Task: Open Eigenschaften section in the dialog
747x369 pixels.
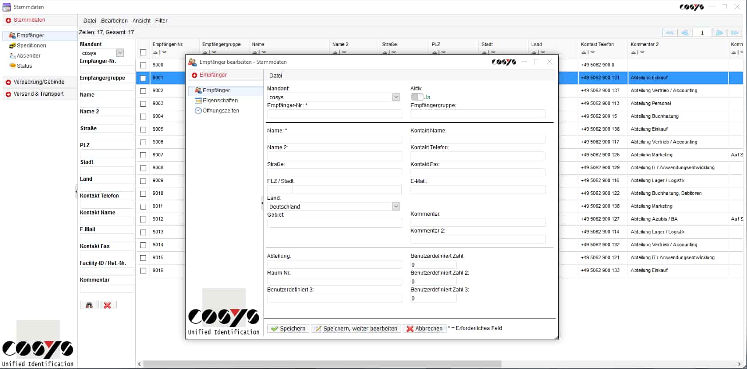Action: coord(220,101)
